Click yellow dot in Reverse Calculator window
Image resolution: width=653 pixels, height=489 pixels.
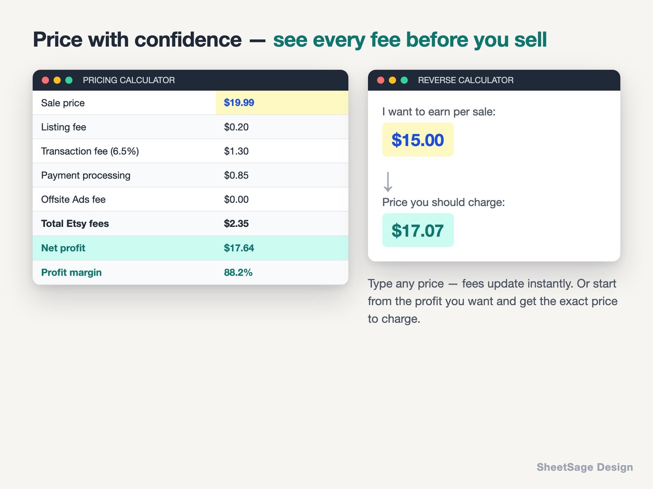(x=392, y=80)
